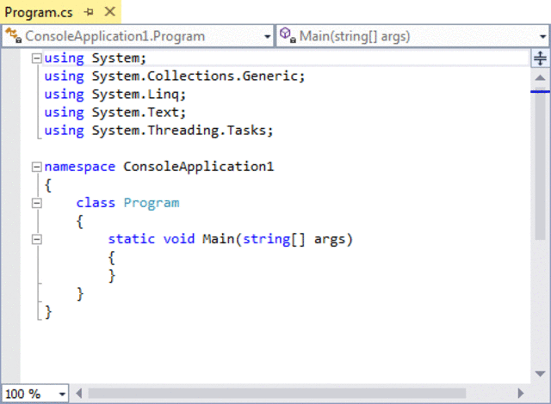
Task: Collapse the namespace ConsoleApplication1 block
Action: [x=36, y=167]
